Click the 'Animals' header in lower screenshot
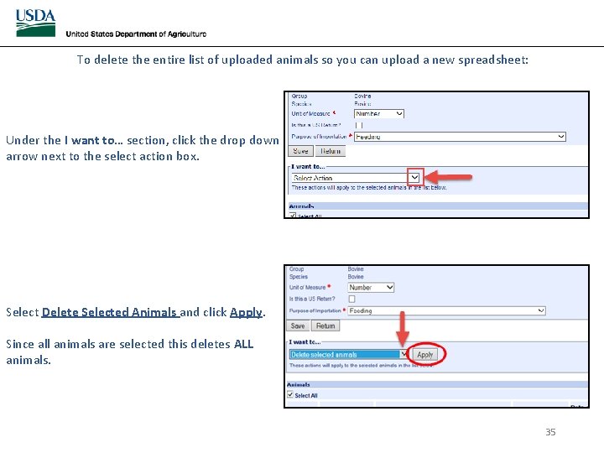Screen dimensions: 604x453 coord(299,385)
